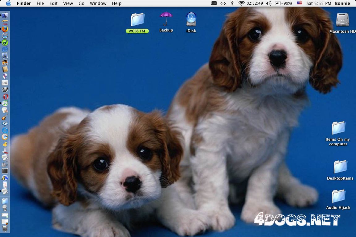
Task: Select the Backup umbrella icon
Action: point(166,19)
